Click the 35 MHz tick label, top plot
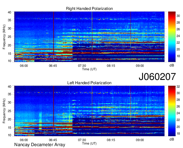 9,20
